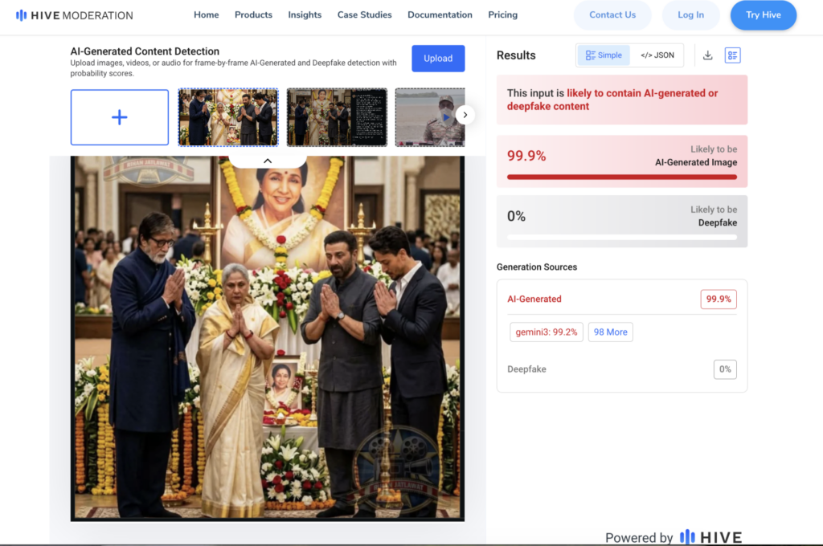Switch results to Simple view
The width and height of the screenshot is (823, 546).
pyautogui.click(x=604, y=55)
